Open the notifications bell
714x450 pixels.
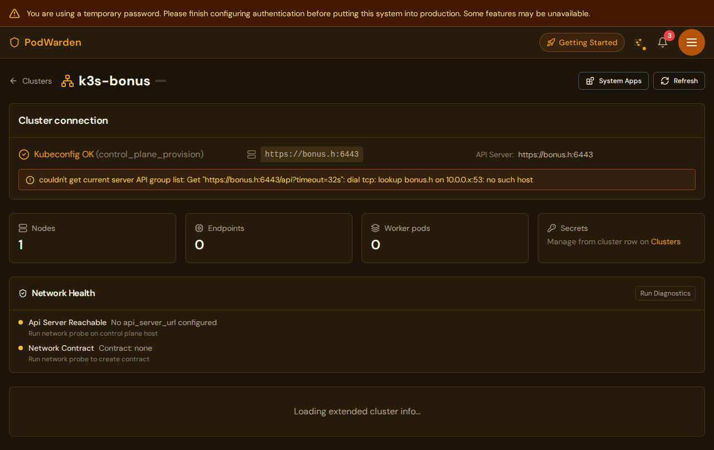(662, 42)
